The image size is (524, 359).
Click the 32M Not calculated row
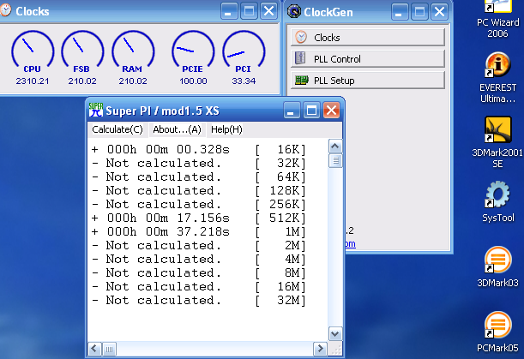(198, 300)
